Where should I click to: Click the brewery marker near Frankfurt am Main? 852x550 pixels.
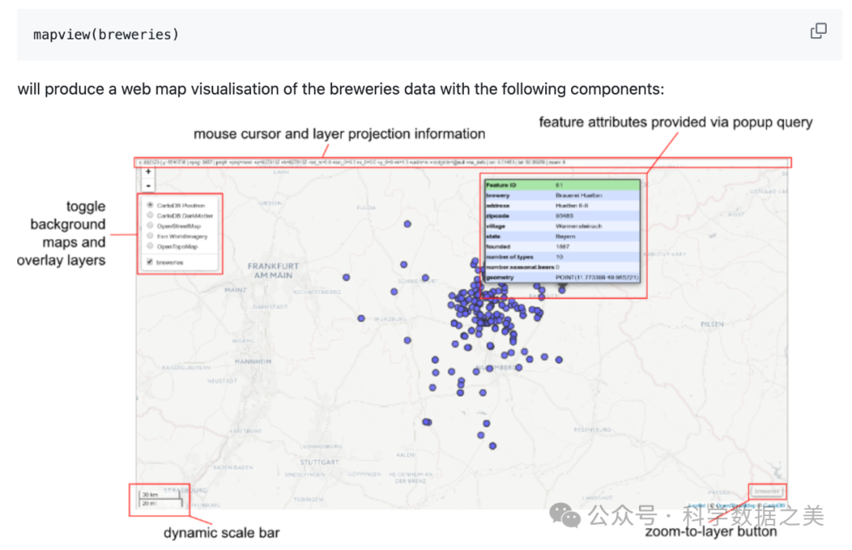pos(346,277)
